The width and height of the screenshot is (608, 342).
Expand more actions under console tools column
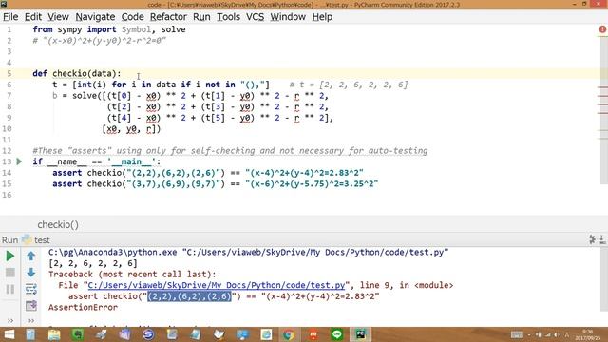click(31, 321)
